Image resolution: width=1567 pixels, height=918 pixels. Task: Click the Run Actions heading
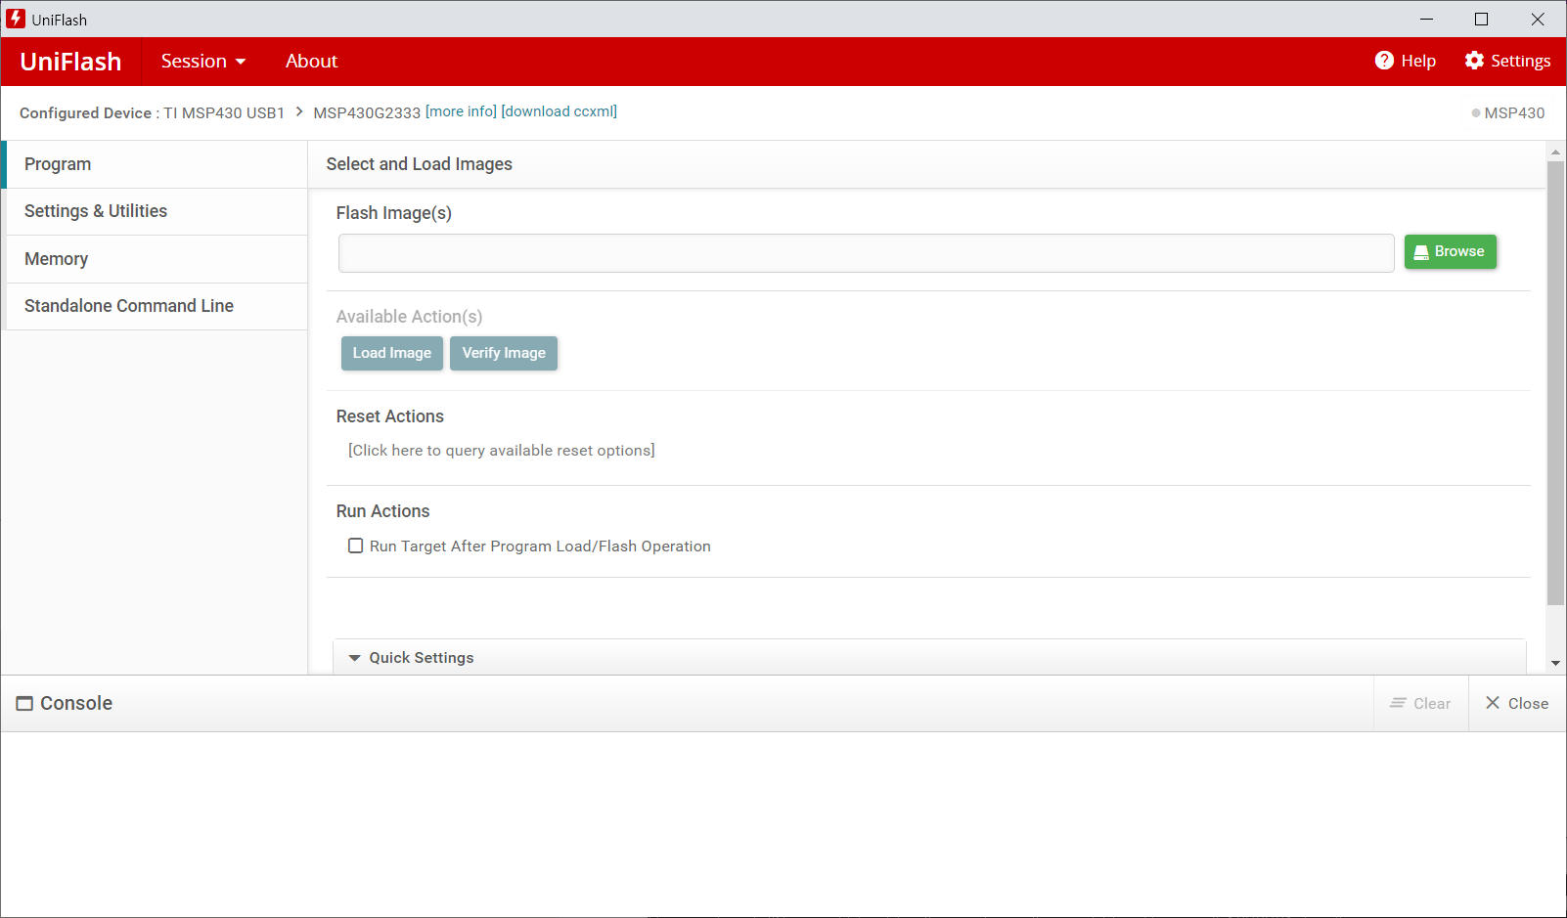(x=382, y=511)
